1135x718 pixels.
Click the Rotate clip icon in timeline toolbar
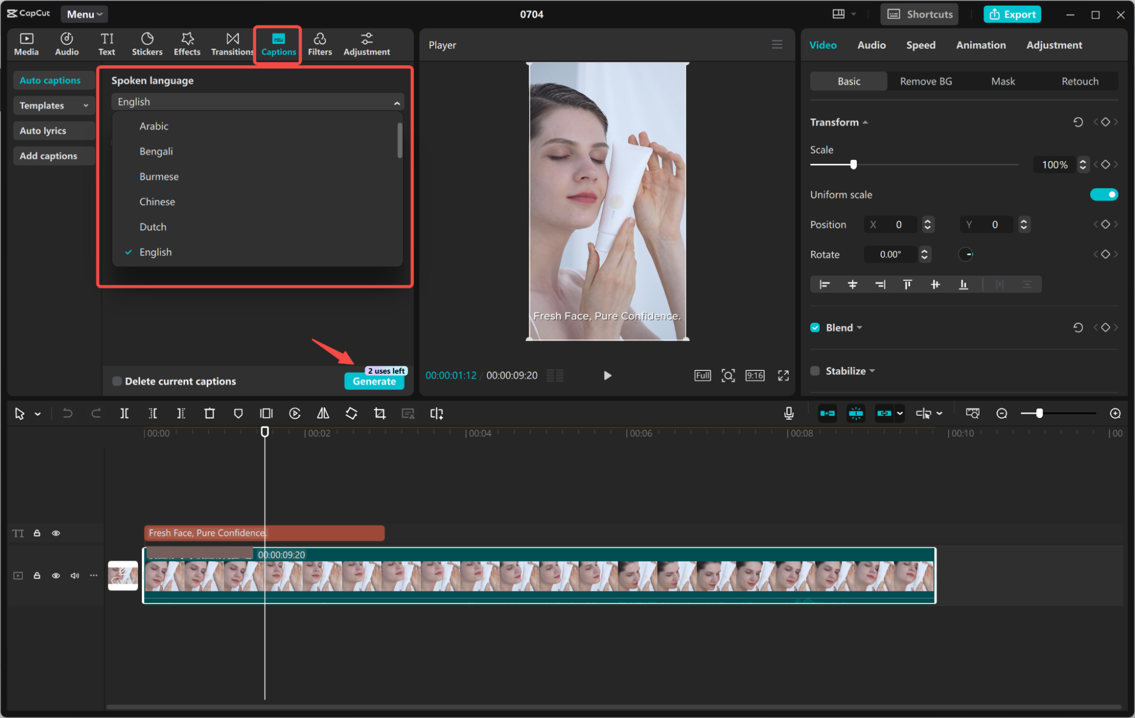point(351,413)
